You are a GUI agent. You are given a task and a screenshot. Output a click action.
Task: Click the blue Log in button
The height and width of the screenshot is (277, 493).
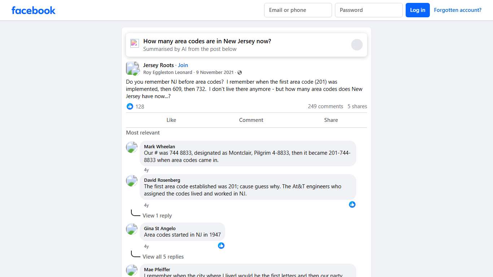(418, 10)
